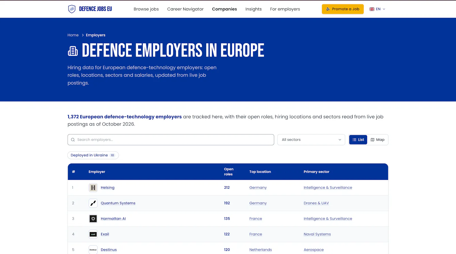Open the All sectors dropdown
This screenshot has width=456, height=254.
pos(311,140)
